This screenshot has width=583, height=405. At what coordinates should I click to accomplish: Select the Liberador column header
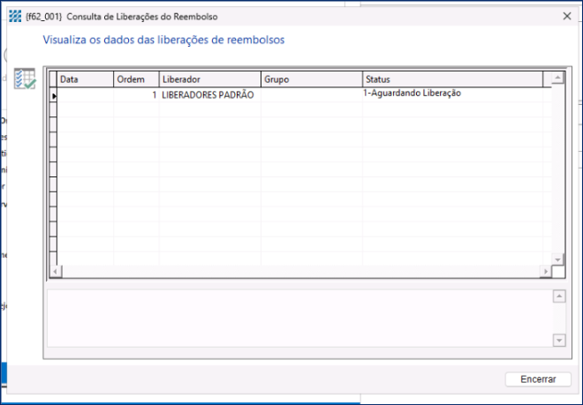point(209,79)
